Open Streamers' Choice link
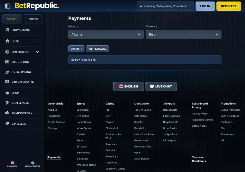245x172 pixels. [115, 169]
